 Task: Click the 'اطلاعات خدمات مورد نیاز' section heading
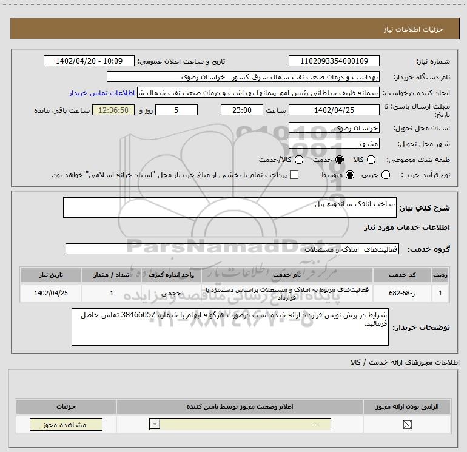[406, 228]
